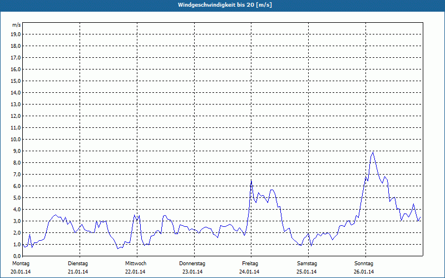Screen dimensions: 445x278
Task: Click the '14,0' y-axis label
Action: pos(16,92)
